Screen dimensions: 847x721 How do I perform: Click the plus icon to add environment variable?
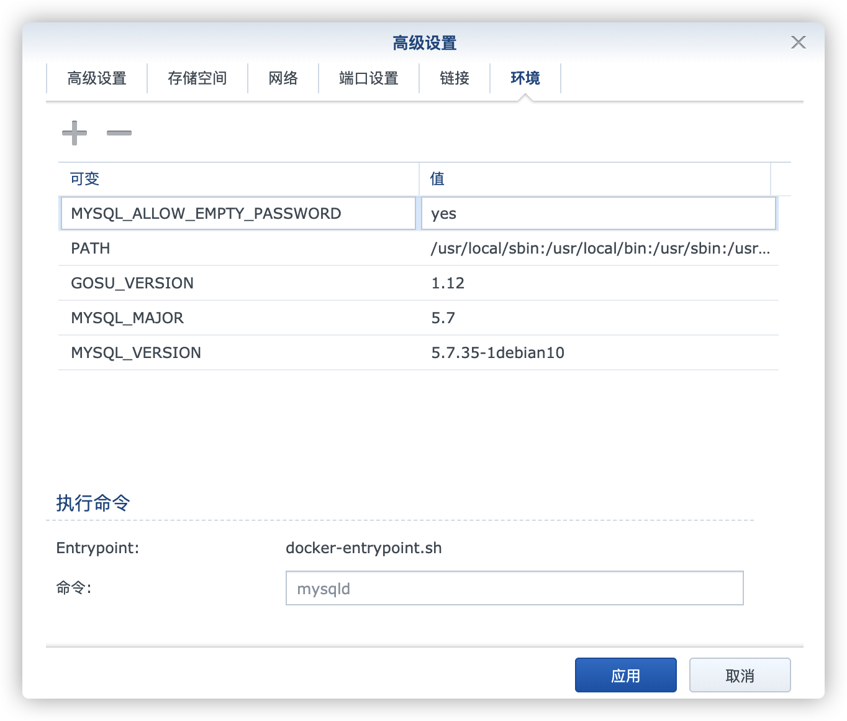[74, 133]
